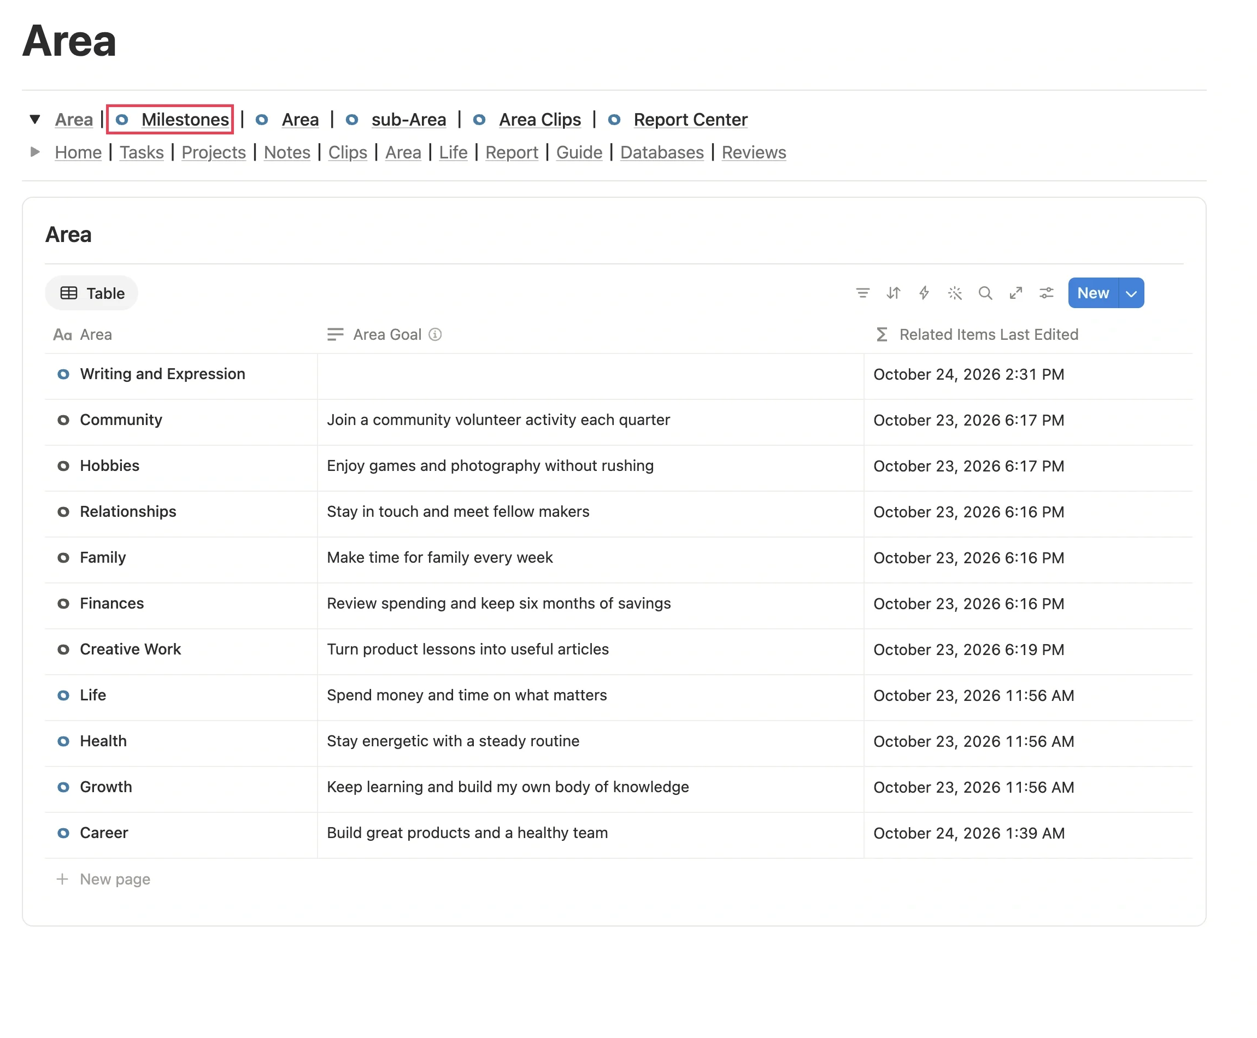1257x1038 pixels.
Task: Open the Area column header menu
Action: (181, 334)
